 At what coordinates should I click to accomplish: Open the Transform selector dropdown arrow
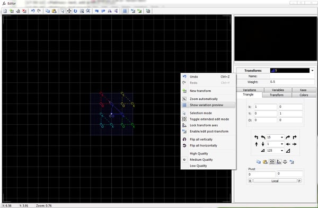pyautogui.click(x=312, y=71)
